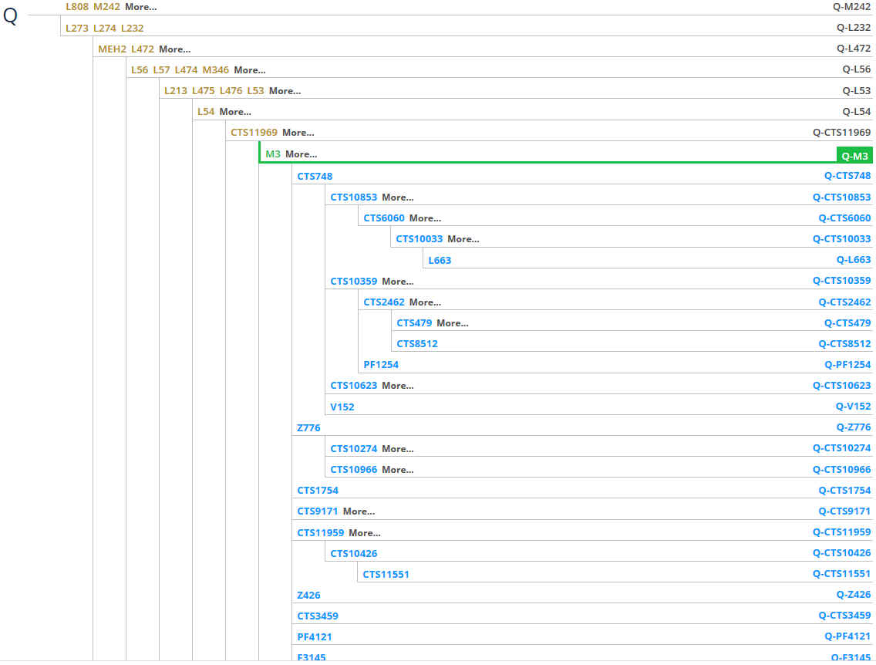
Task: Select the Q-PF4121 haplogroup link
Action: click(847, 636)
